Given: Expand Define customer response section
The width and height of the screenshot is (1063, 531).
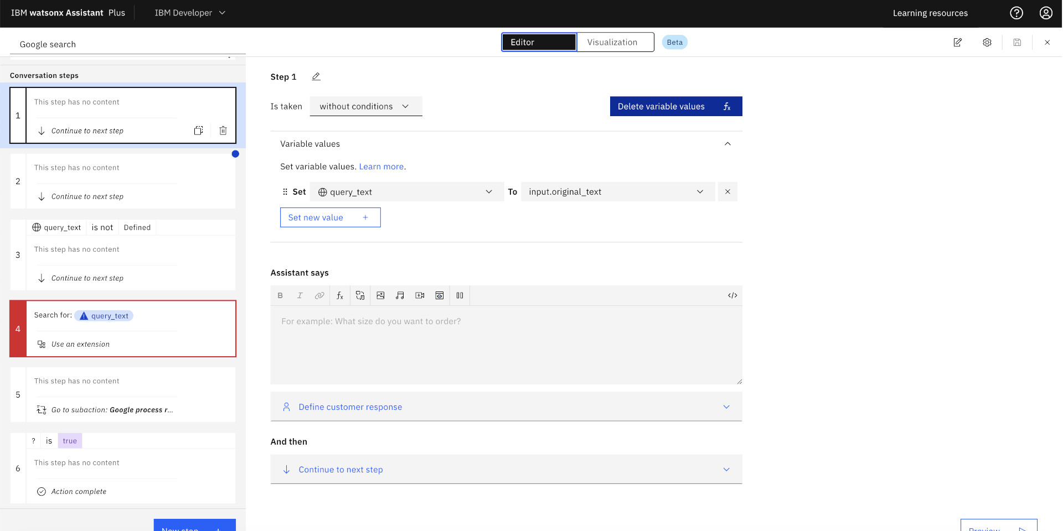Looking at the screenshot, I should tap(505, 407).
